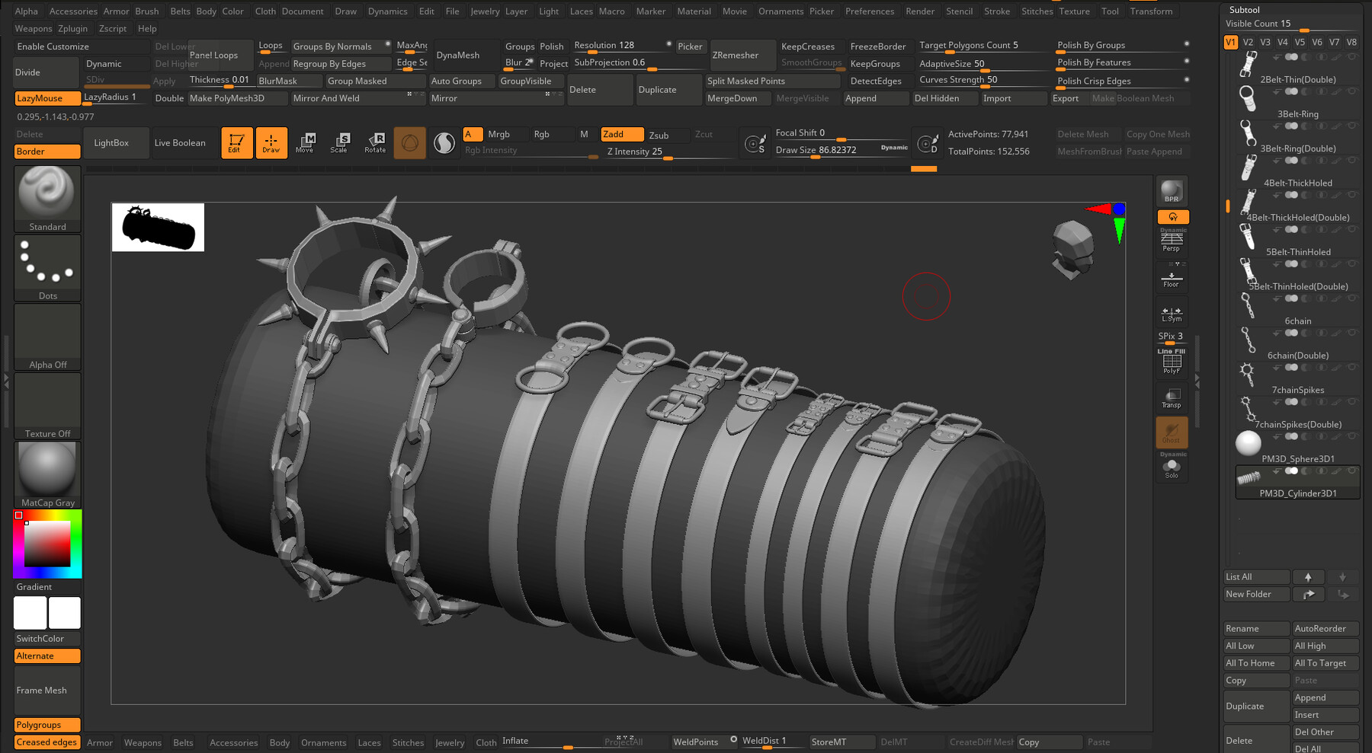Image resolution: width=1372 pixels, height=753 pixels.
Task: Click the orange rotate-Y axis button
Action: tap(1172, 217)
